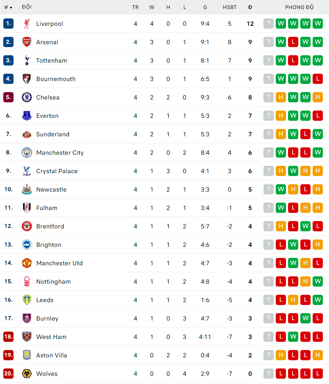The height and width of the screenshot is (384, 329).
Task: Click the Brighton club badge
Action: click(27, 245)
